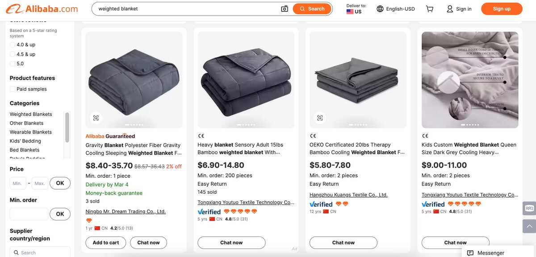Click the Sign in account icon

(449, 8)
